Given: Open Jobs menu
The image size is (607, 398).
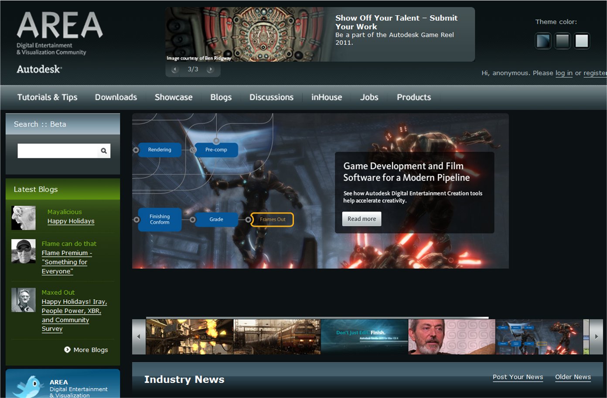Looking at the screenshot, I should (369, 97).
